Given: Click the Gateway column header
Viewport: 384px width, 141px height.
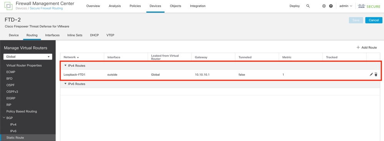Looking at the screenshot, I should 201,57.
